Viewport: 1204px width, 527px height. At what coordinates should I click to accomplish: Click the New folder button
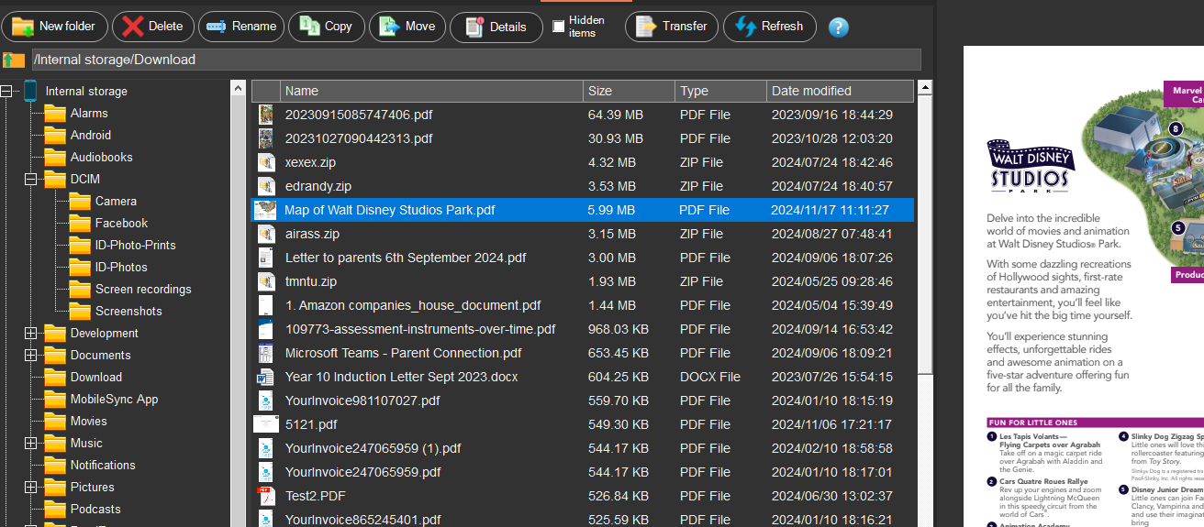[x=55, y=27]
